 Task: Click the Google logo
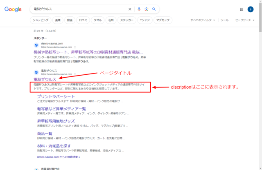(13, 9)
